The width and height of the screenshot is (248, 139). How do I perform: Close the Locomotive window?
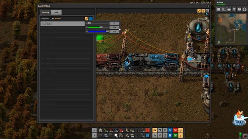208,6
